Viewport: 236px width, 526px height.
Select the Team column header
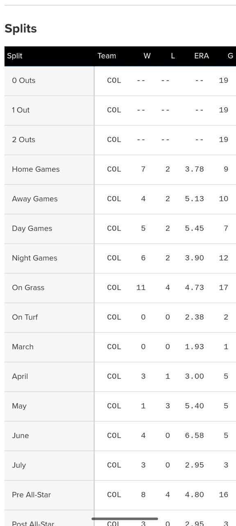pos(107,56)
